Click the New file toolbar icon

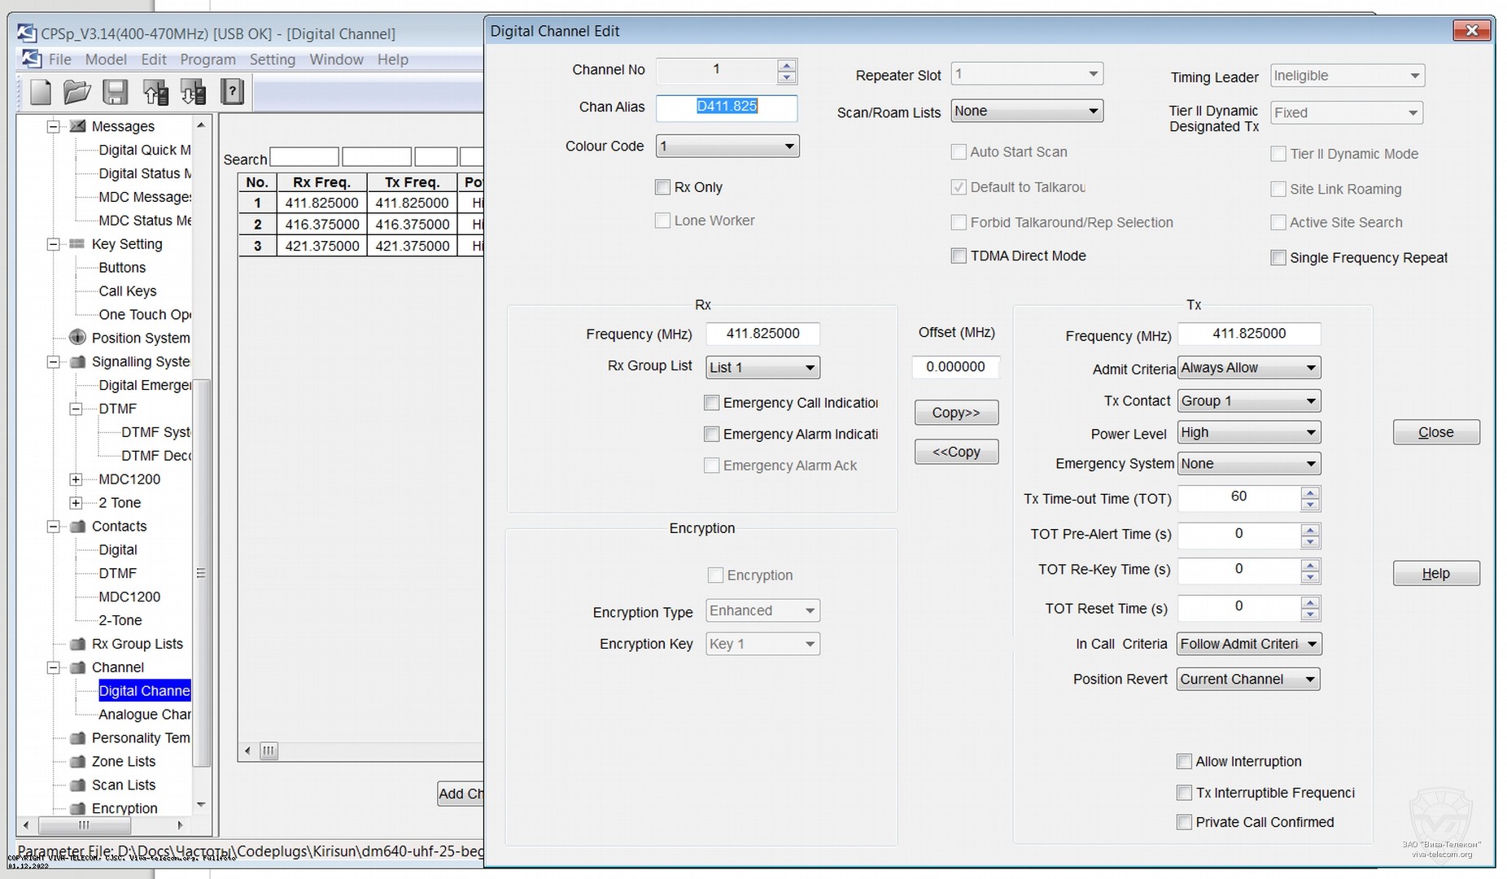coord(41,92)
